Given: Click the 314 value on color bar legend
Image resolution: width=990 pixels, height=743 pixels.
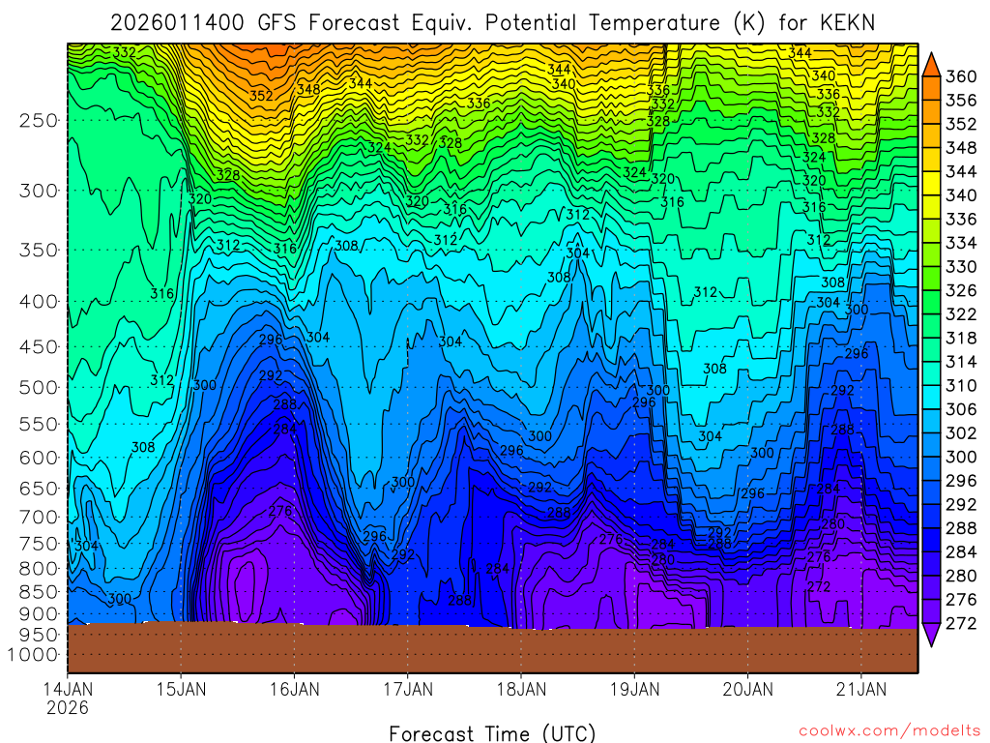Looking at the screenshot, I should click(961, 362).
